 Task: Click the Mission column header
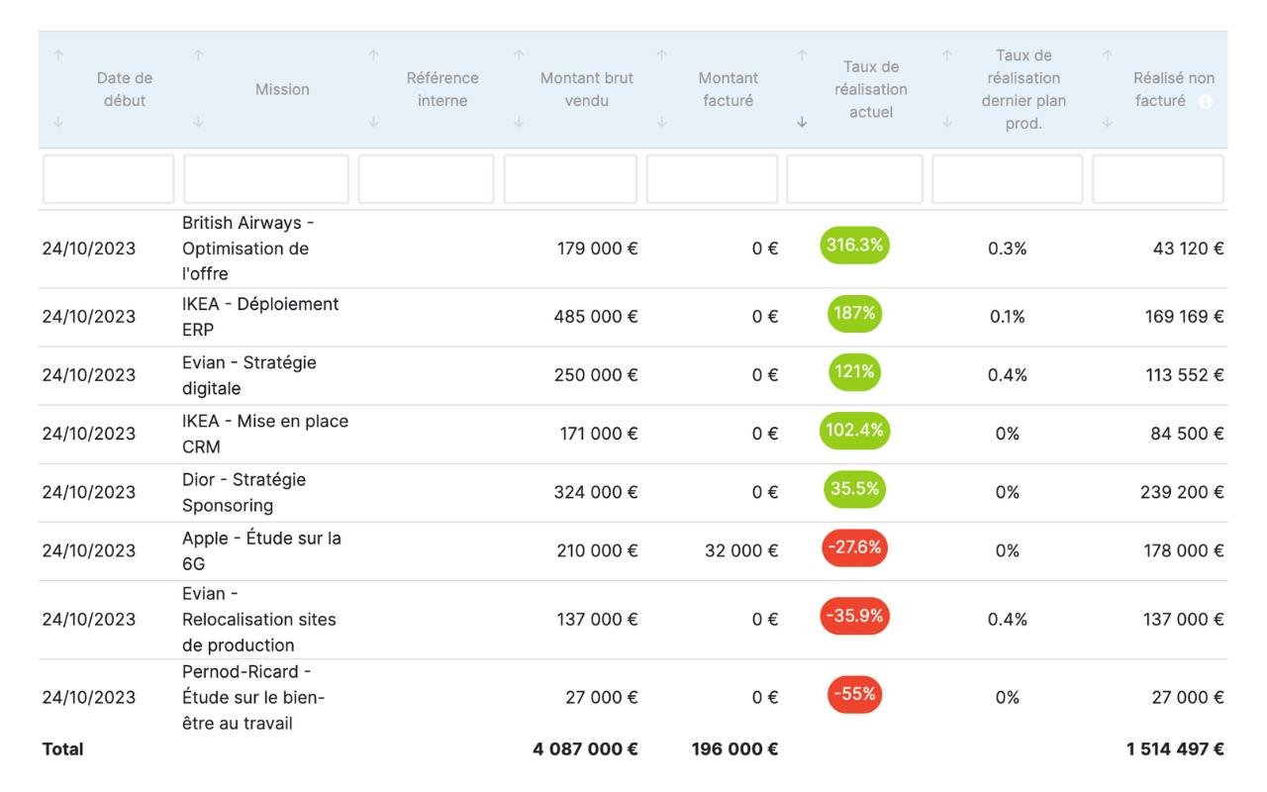pos(282,89)
